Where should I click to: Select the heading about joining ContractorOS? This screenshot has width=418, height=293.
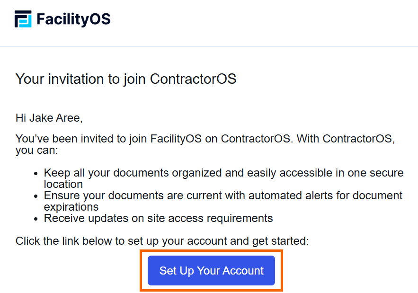point(126,79)
